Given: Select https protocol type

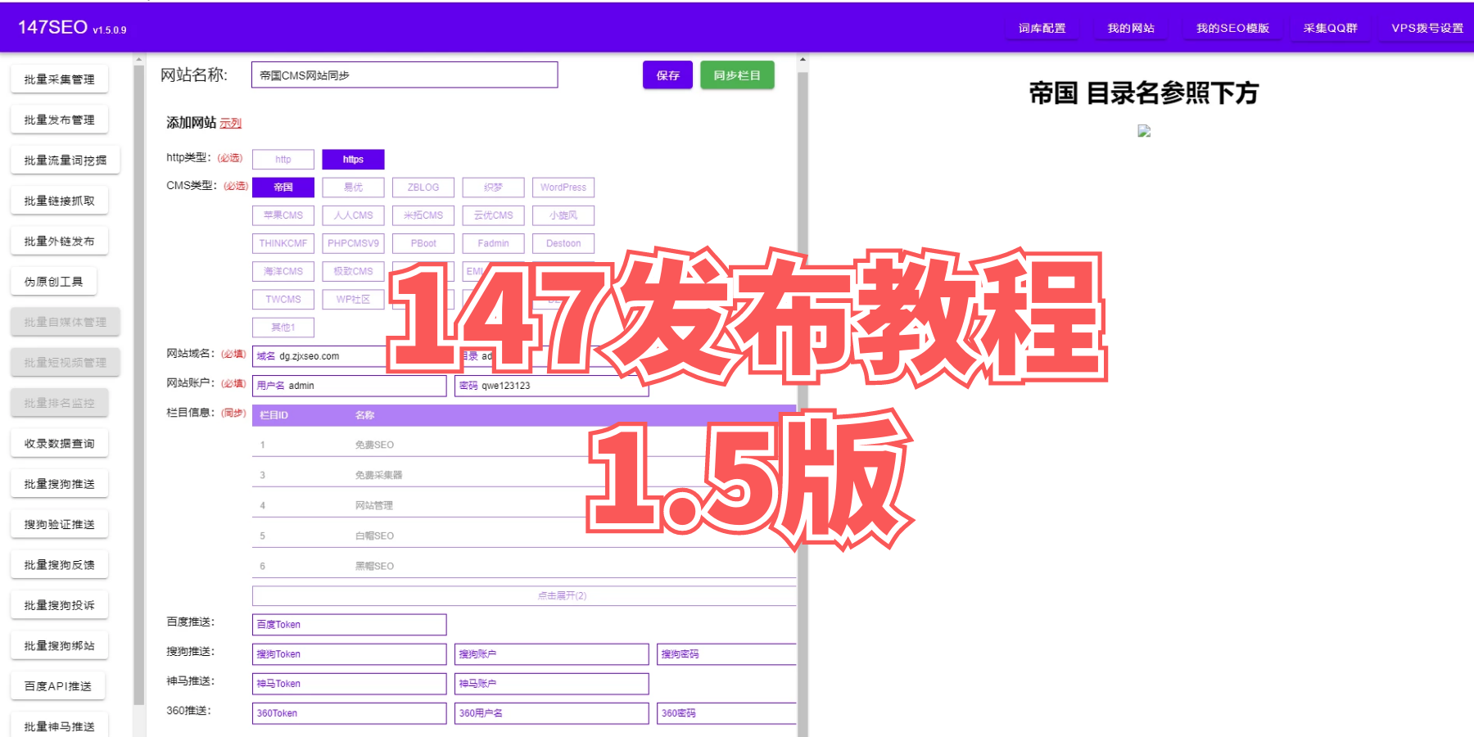Looking at the screenshot, I should pos(353,160).
